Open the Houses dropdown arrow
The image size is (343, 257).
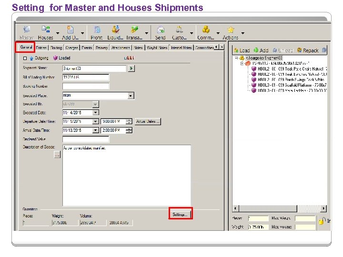[58, 33]
